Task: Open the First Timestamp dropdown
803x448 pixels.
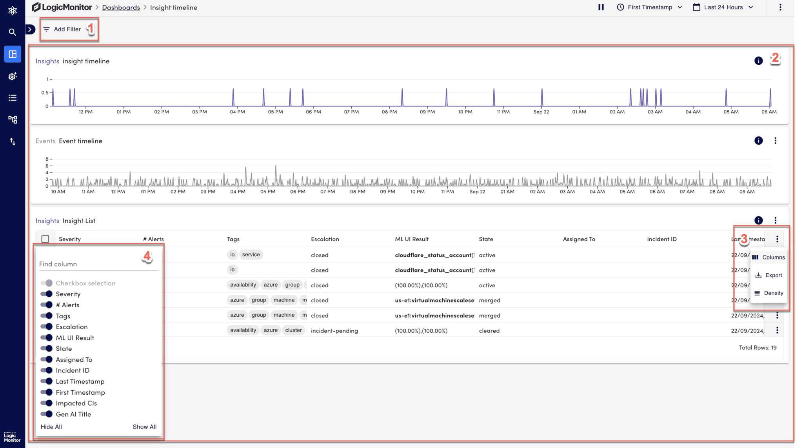Action: point(649,7)
